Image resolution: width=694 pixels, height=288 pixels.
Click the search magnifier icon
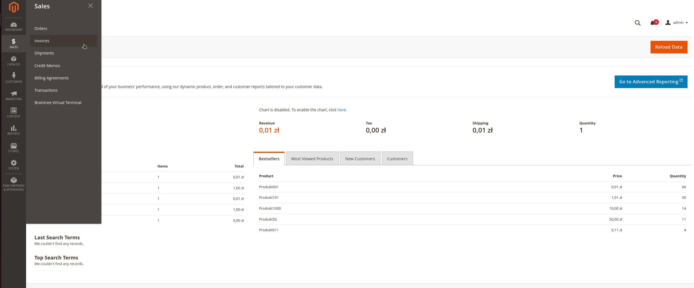637,23
